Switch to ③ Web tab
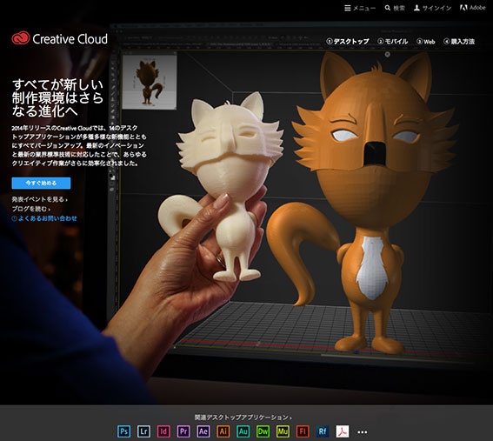The height and width of the screenshot is (441, 493). (426, 41)
